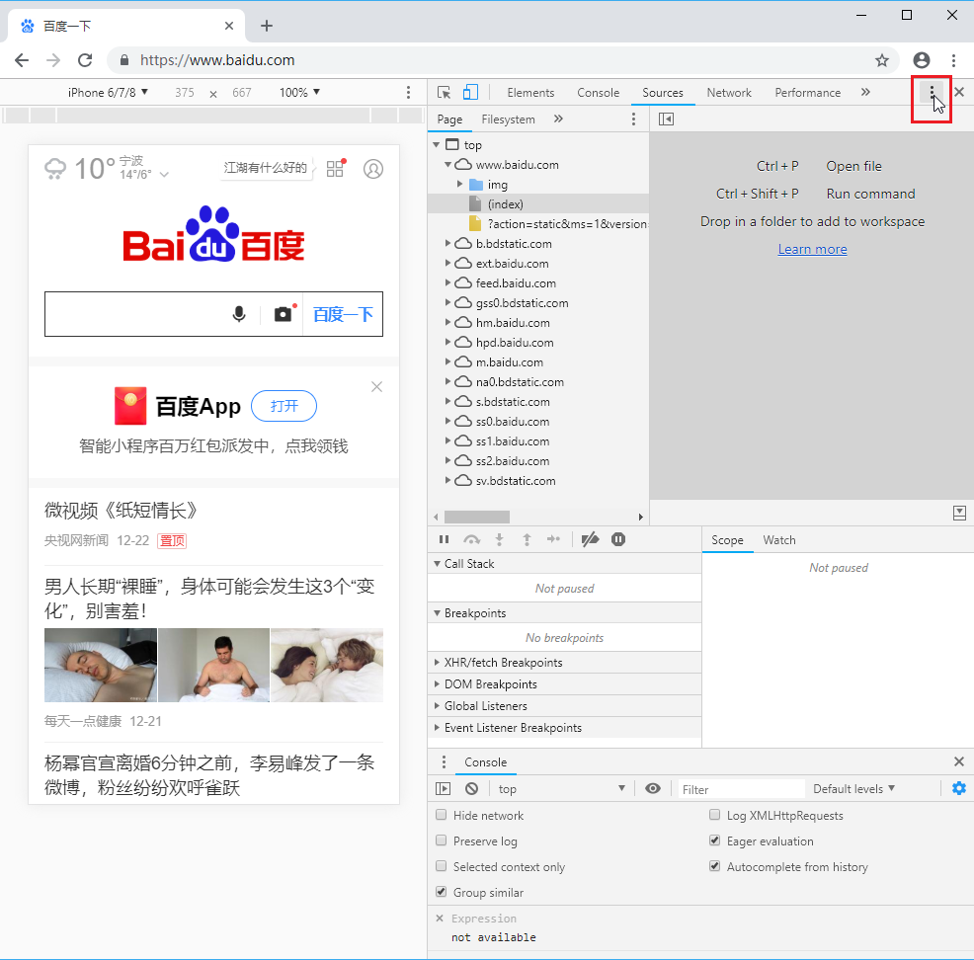974x960 pixels.
Task: Show more DevTools tabs chevron
Action: [x=865, y=92]
